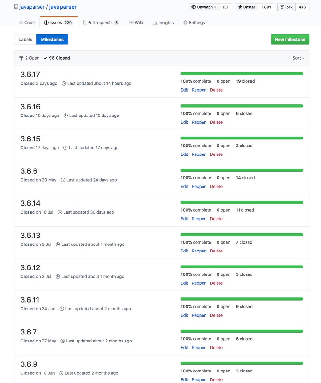
Task: Click 9 closed in 3.6.11 row
Action: 244,307
